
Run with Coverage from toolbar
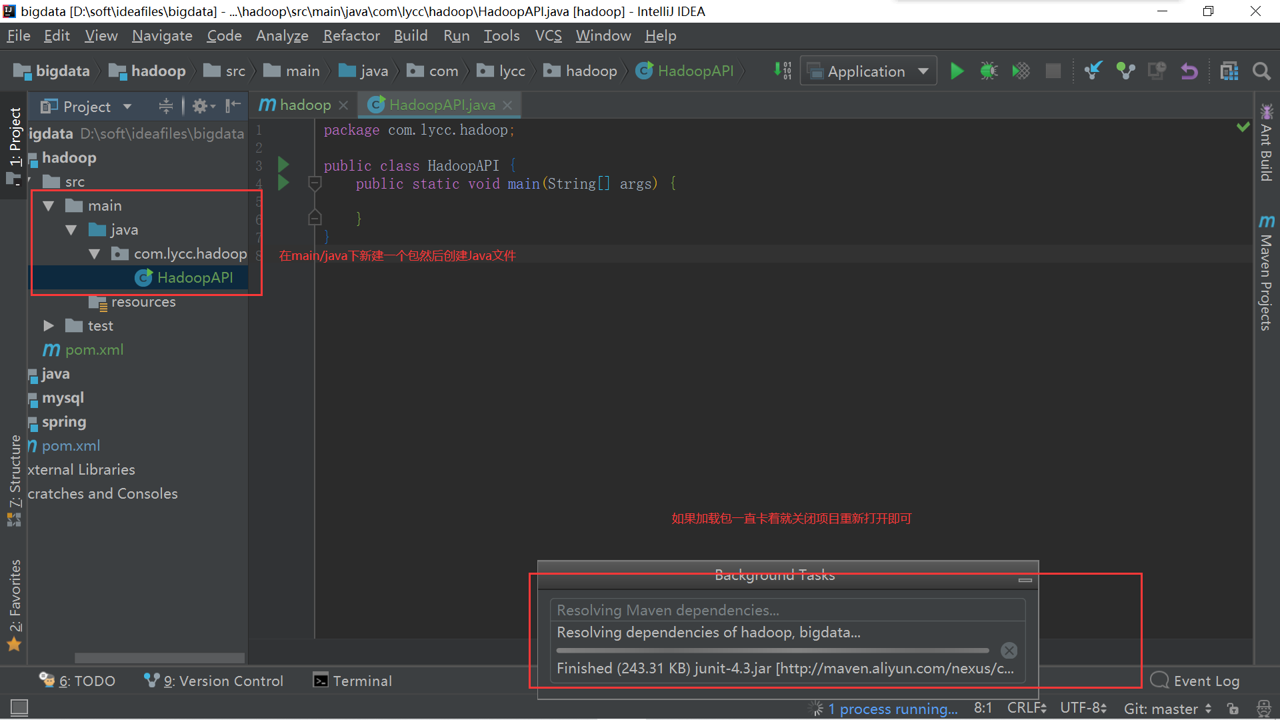click(1021, 71)
